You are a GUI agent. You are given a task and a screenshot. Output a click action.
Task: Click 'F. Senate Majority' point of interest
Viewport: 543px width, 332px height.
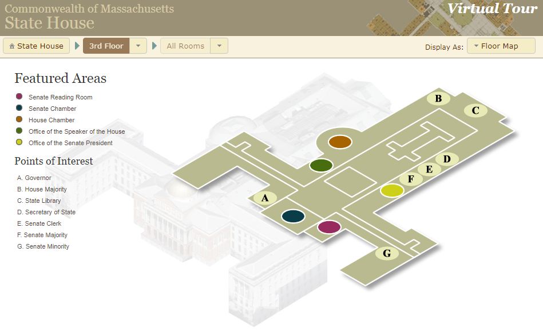point(42,235)
